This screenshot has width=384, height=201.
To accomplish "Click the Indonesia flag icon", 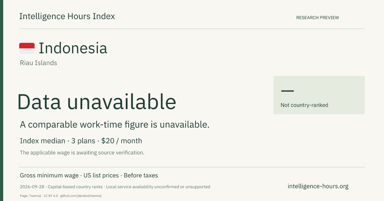I will pyautogui.click(x=27, y=48).
